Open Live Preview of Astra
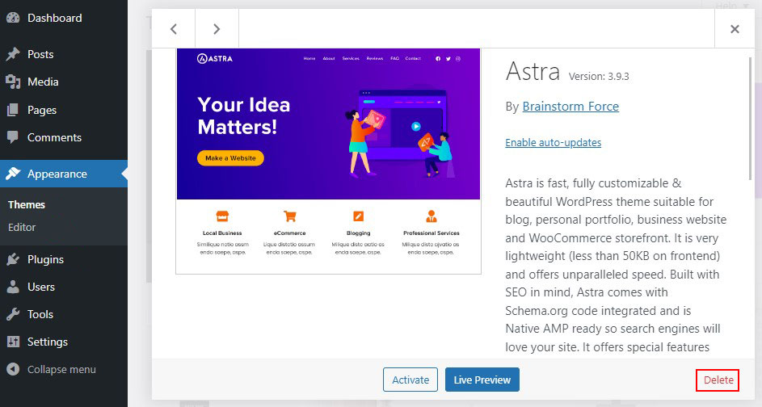This screenshot has width=762, height=407. (482, 380)
